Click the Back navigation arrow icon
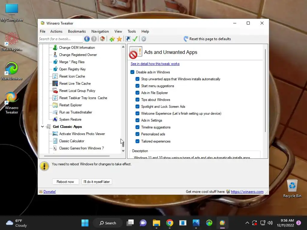 pyautogui.click(x=87, y=39)
